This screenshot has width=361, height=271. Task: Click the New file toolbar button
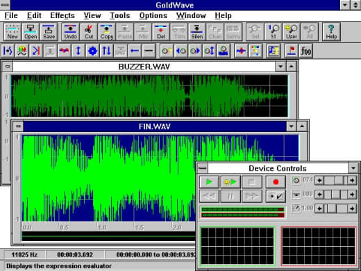click(12, 31)
